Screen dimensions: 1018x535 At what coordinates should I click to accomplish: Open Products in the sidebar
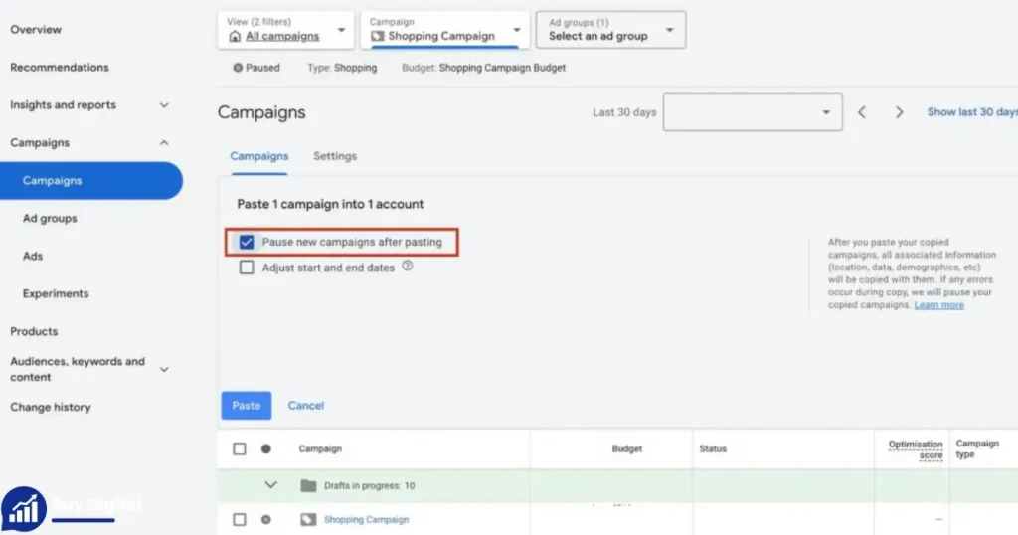pyautogui.click(x=34, y=331)
